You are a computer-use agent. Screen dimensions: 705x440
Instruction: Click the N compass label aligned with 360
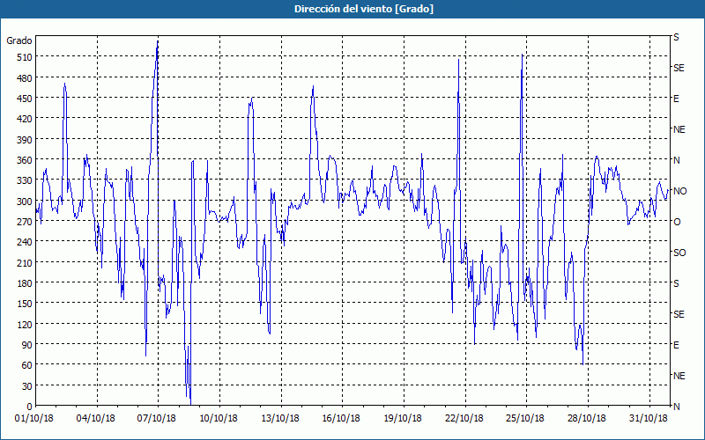[x=677, y=160]
